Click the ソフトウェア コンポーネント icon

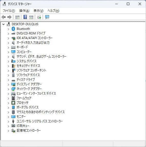pos(14,70)
